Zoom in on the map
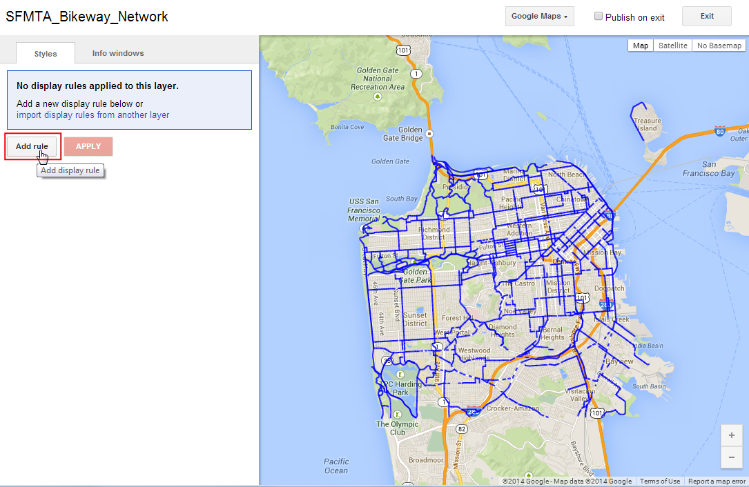 pos(731,435)
